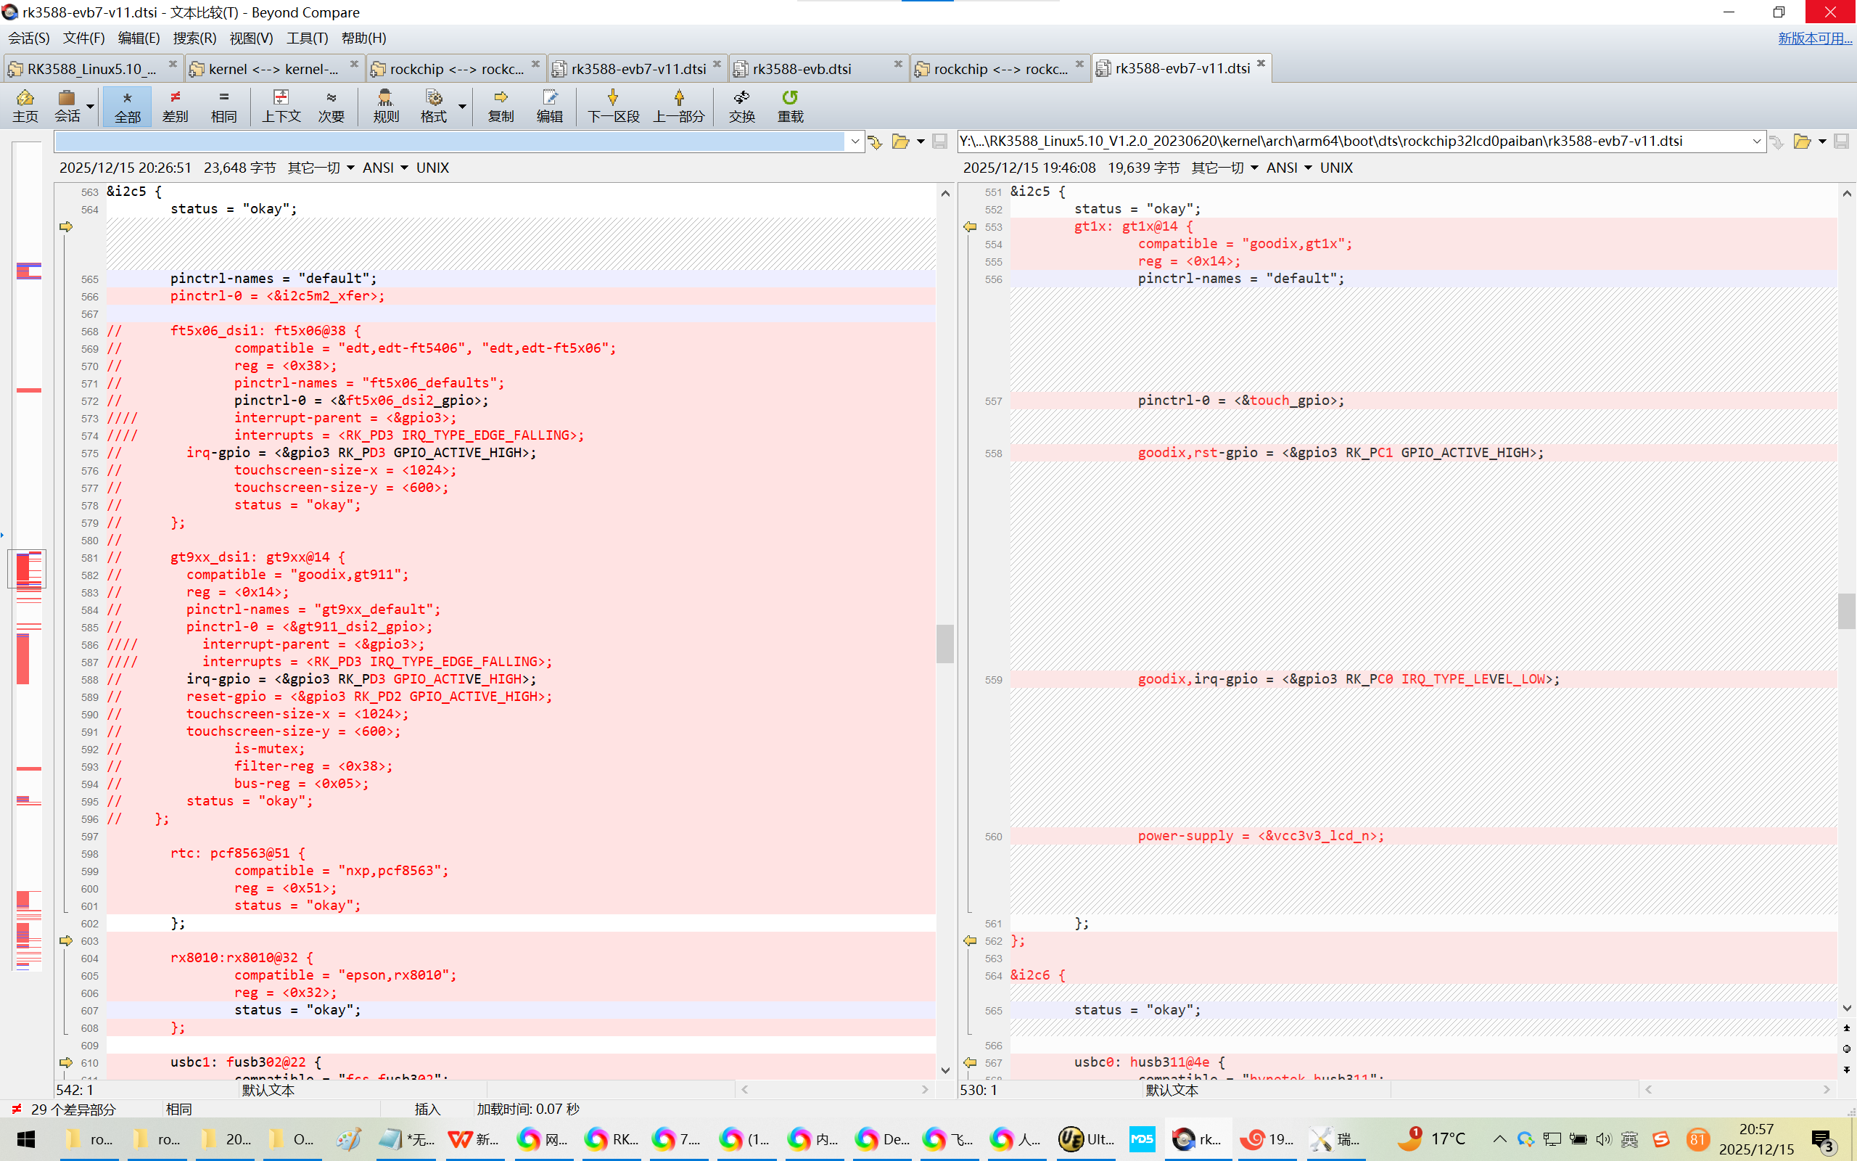Open the left pane ANSI encoding dropdown

coord(384,168)
